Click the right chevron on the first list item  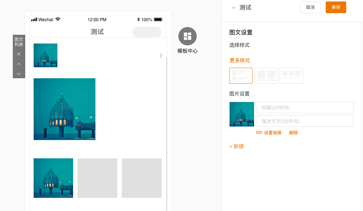tap(161, 56)
